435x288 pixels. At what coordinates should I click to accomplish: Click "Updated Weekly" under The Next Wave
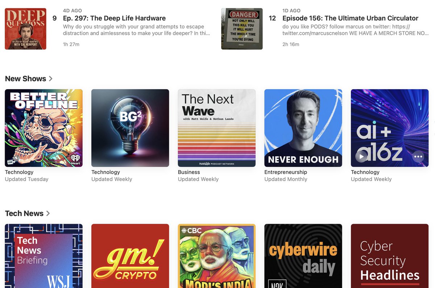[x=198, y=179]
